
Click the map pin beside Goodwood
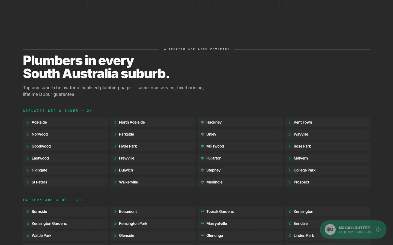pyautogui.click(x=28, y=146)
